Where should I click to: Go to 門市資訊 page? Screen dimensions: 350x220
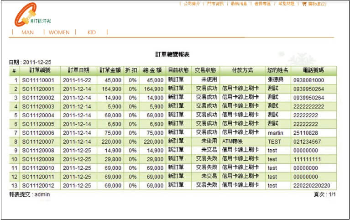coord(215,4)
